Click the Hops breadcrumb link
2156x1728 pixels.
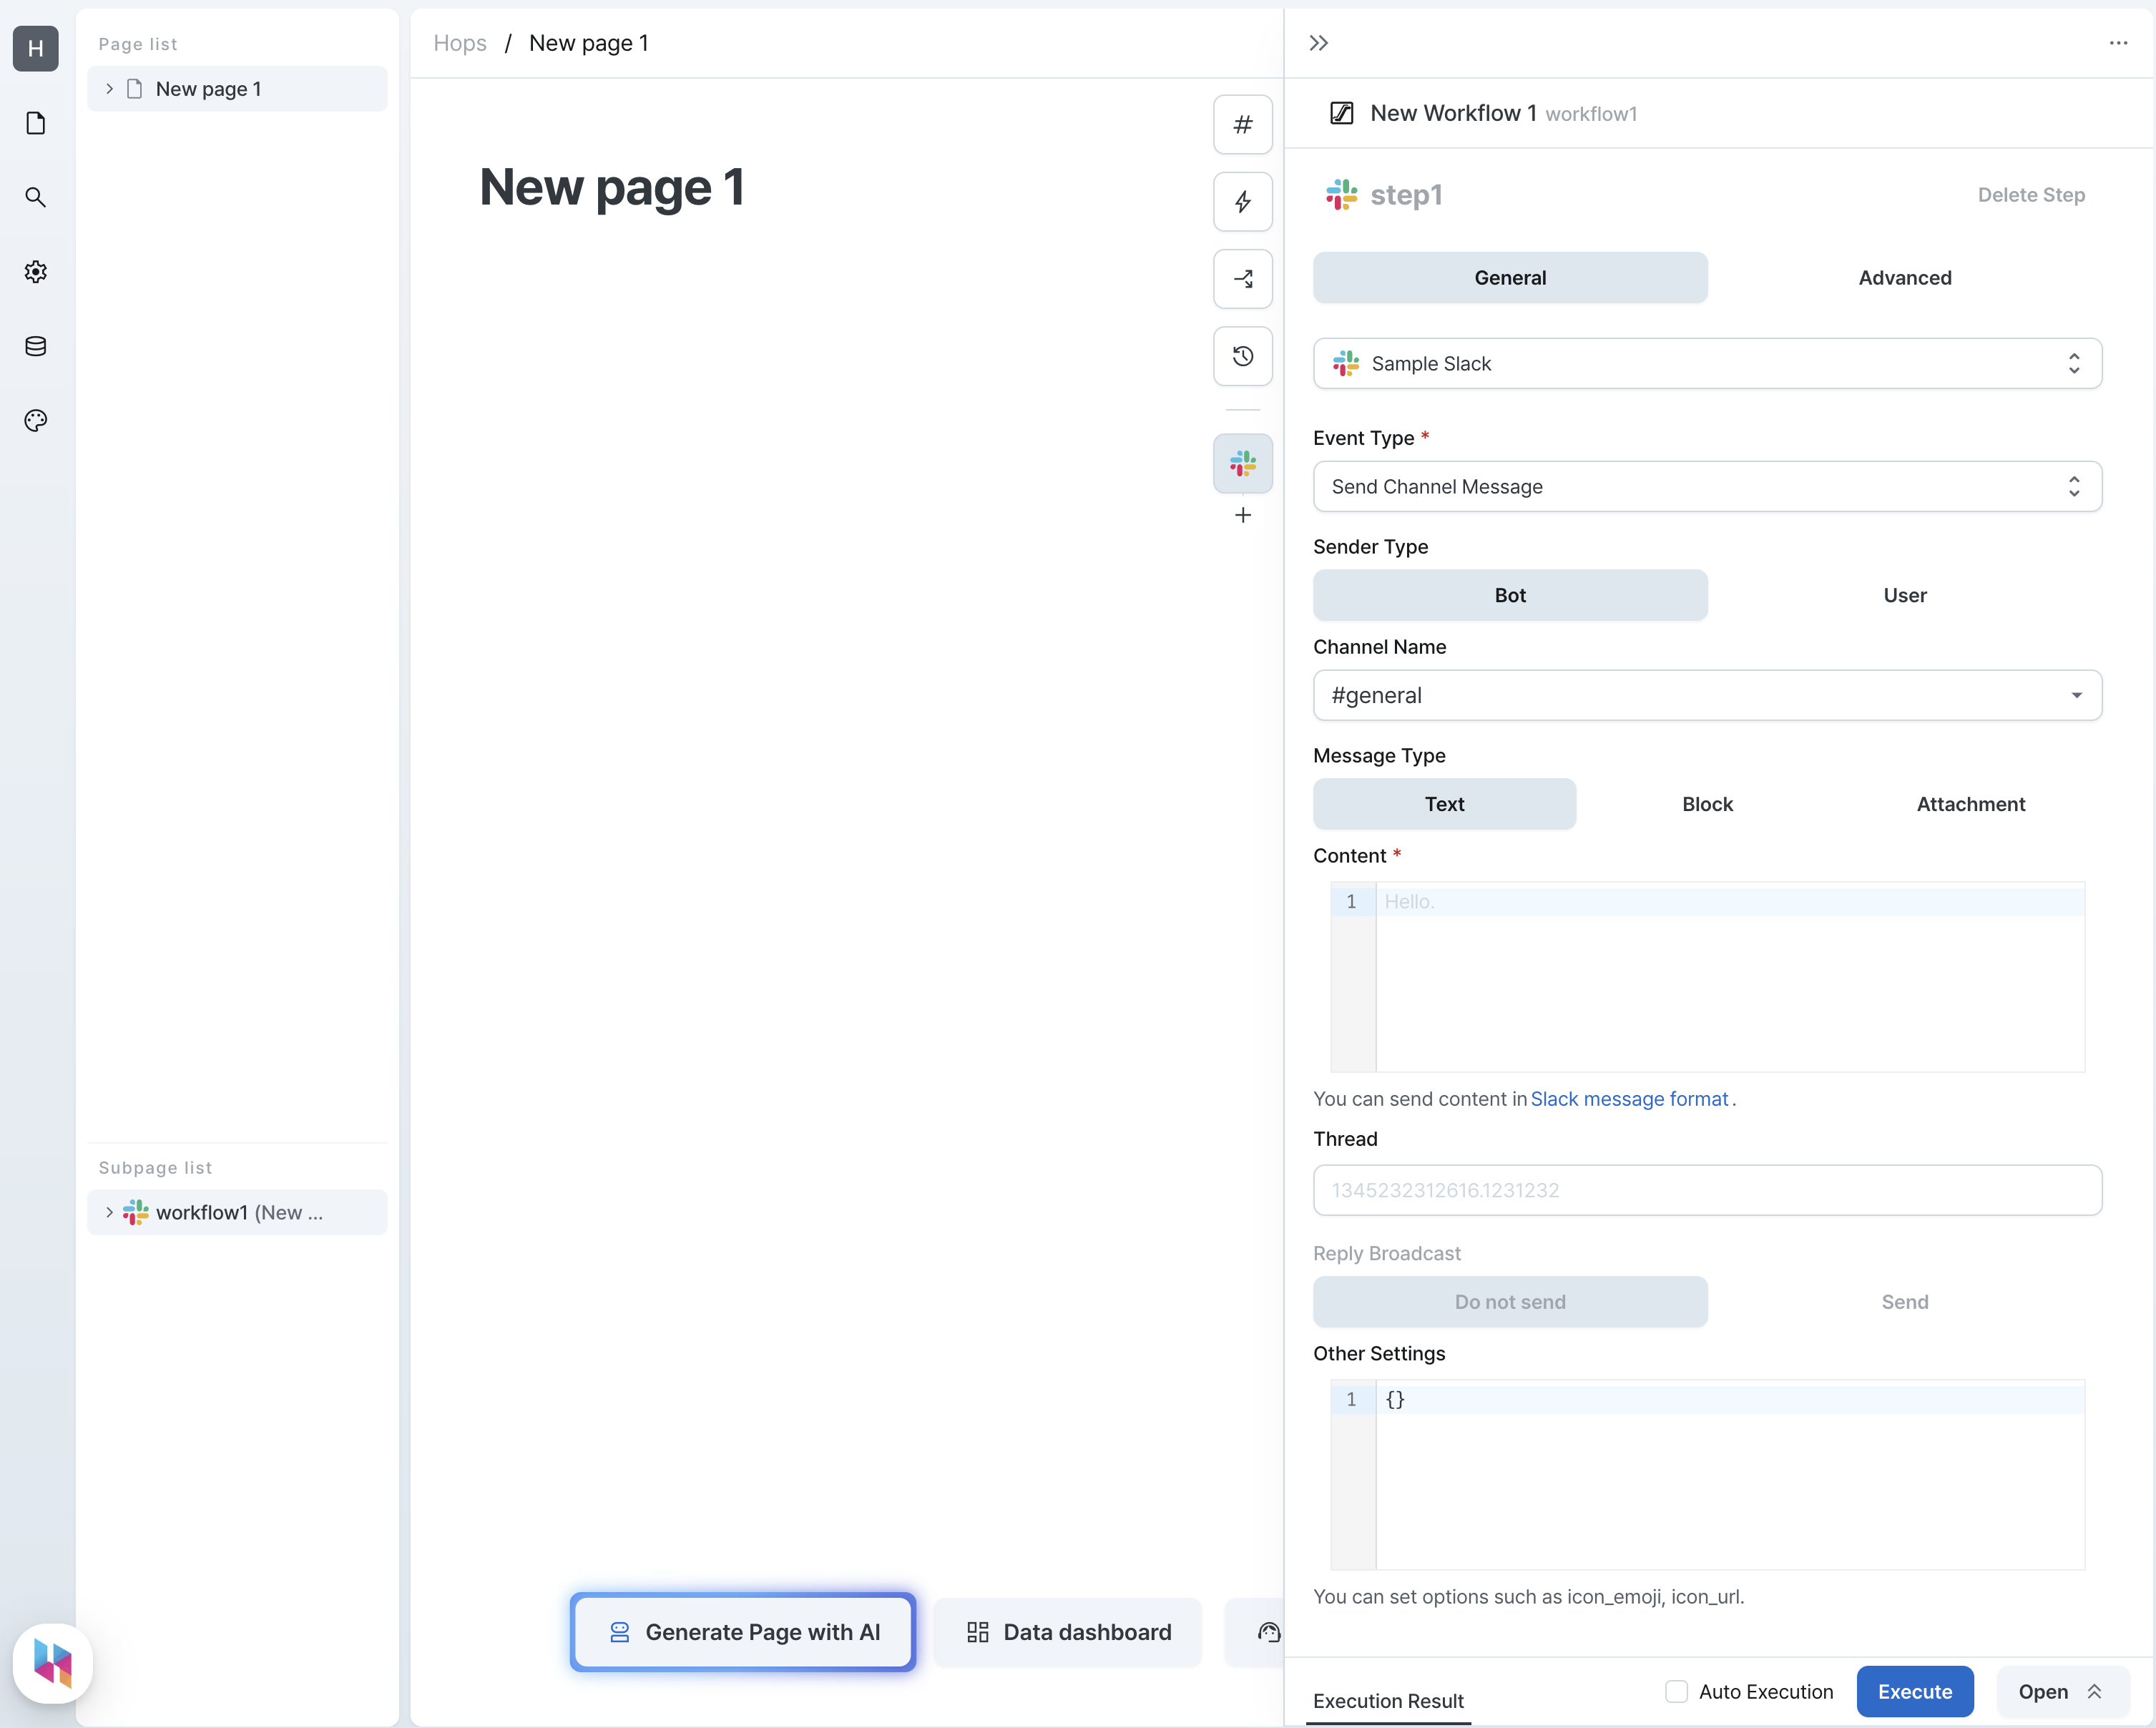[x=459, y=43]
